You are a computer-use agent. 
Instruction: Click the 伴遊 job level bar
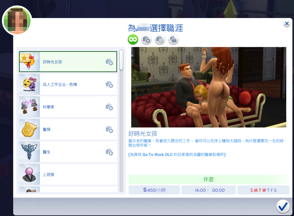pos(209,179)
